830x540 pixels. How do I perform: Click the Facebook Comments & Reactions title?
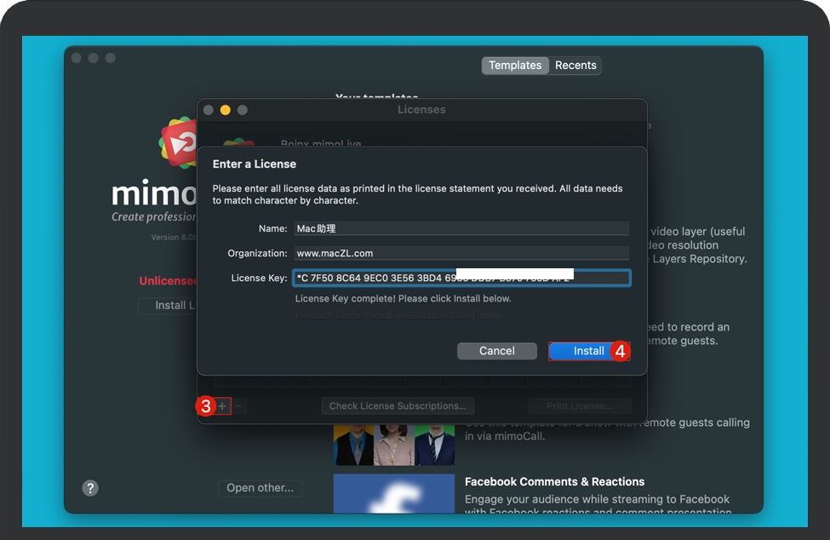click(x=554, y=482)
